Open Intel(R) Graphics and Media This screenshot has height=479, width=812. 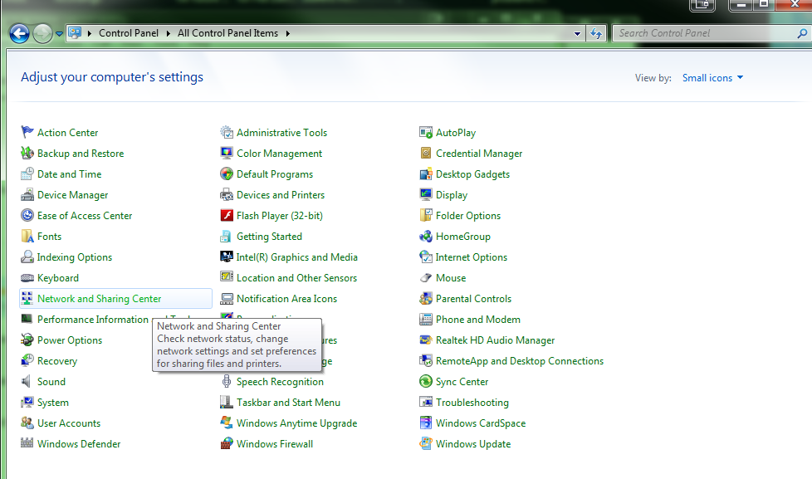pos(296,257)
